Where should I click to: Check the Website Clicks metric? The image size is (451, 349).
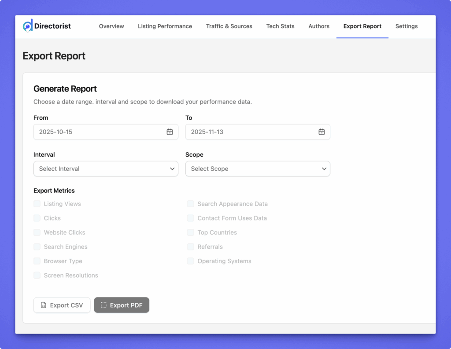coord(37,232)
